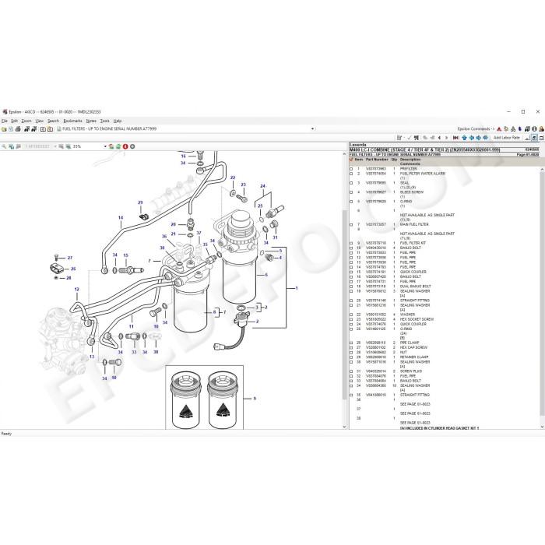The image size is (545, 545).
Task: Open the View menu
Action: (x=40, y=121)
